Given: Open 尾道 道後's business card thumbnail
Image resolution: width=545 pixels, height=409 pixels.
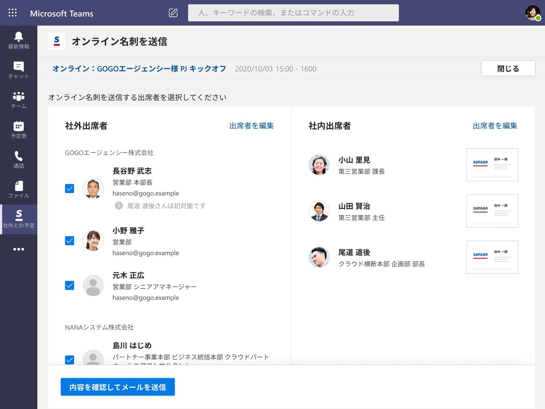Looking at the screenshot, I should pos(492,257).
